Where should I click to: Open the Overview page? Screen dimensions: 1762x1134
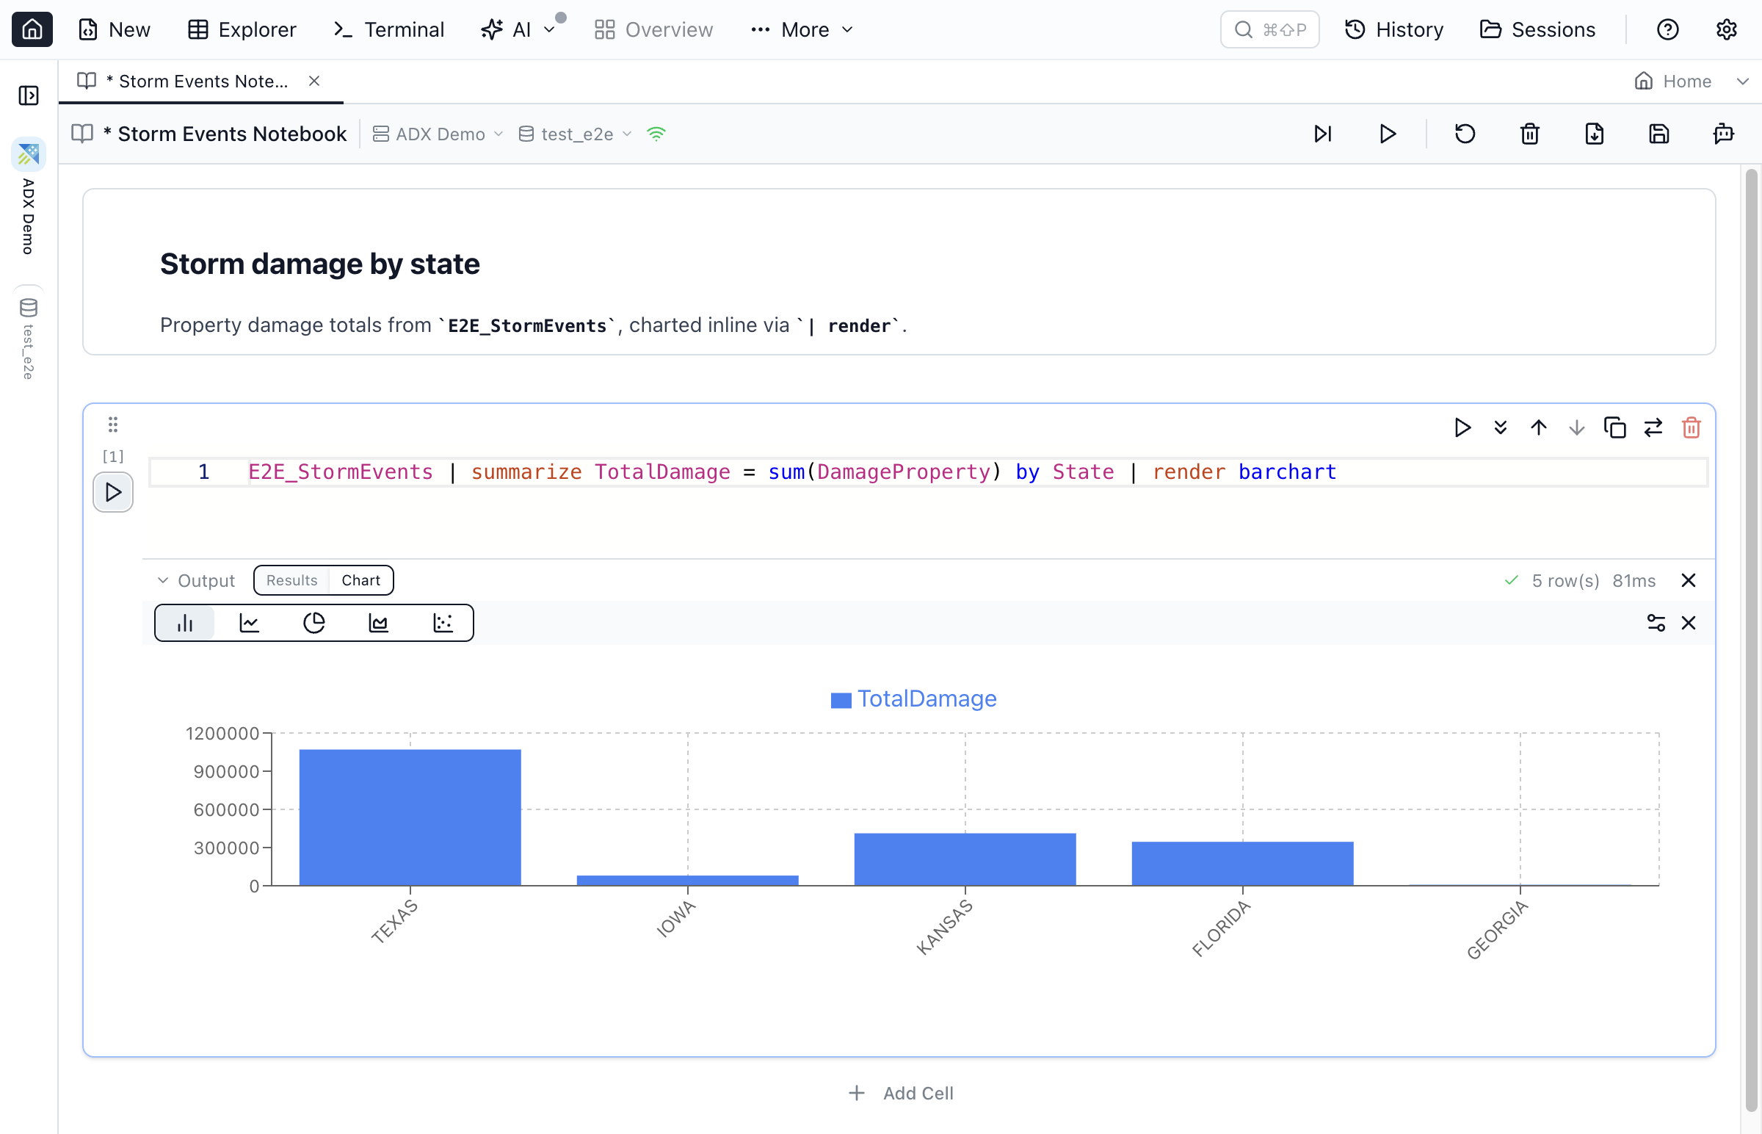tap(653, 29)
